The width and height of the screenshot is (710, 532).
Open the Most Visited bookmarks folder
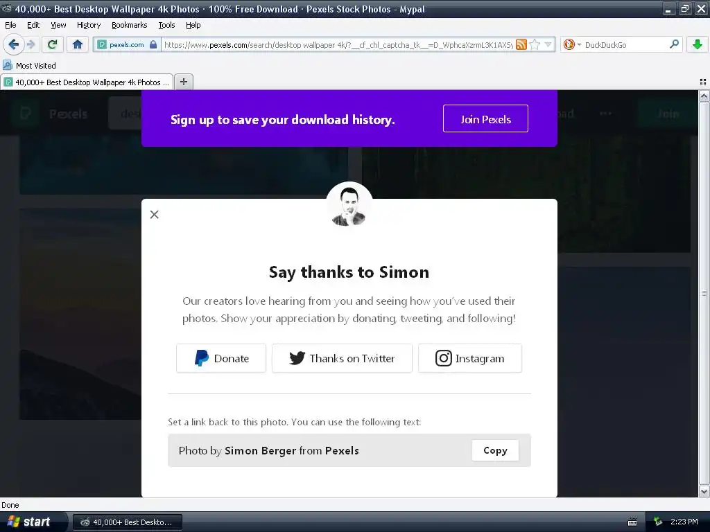(x=30, y=66)
